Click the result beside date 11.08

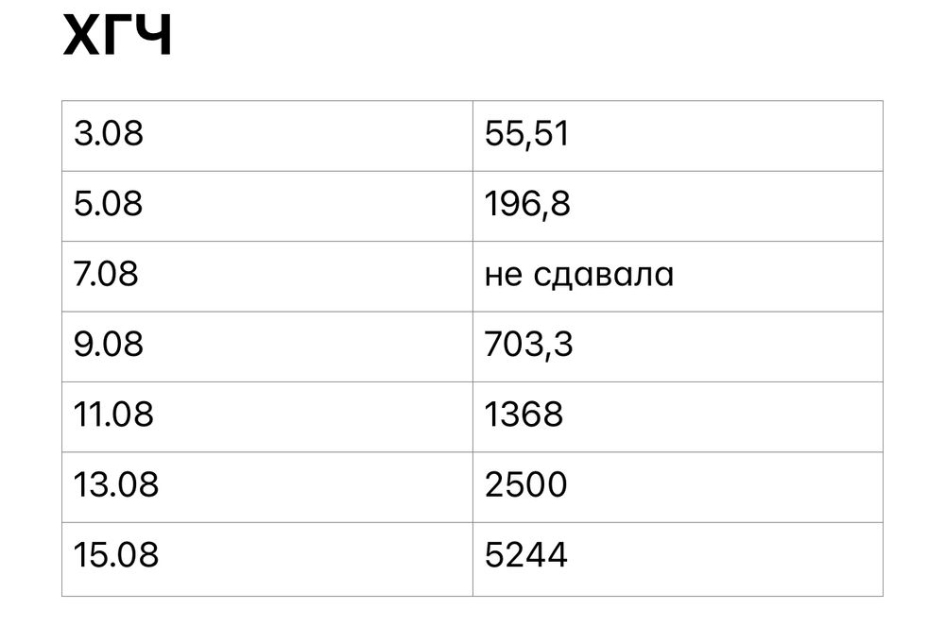[x=523, y=415]
